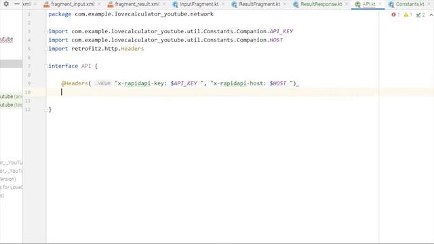Close the API.kt tab
Viewport: 434px width, 244px height.
click(380, 4)
